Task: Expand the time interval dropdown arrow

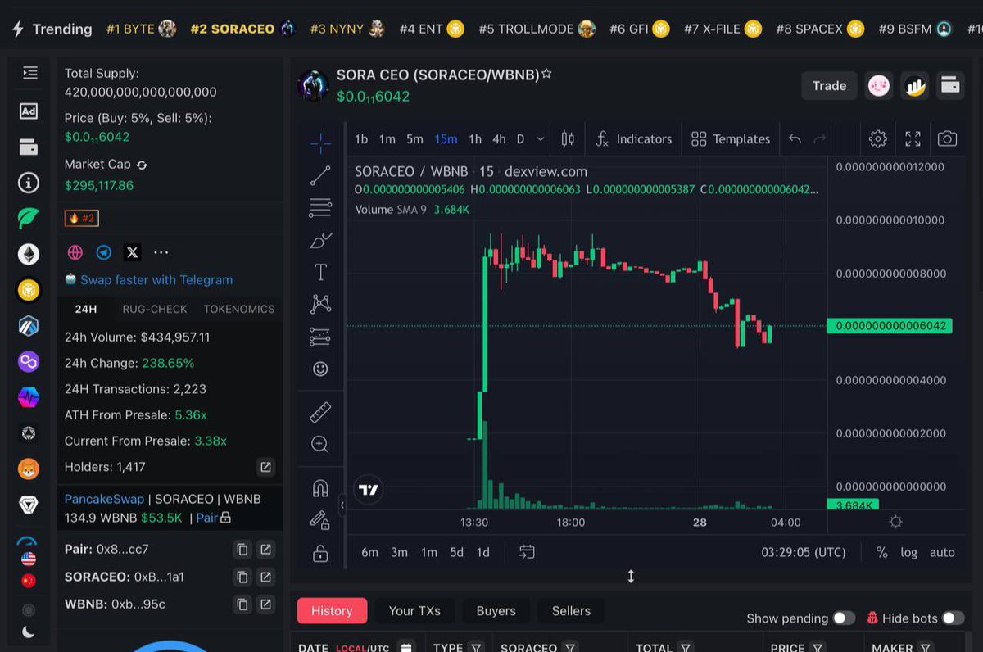Action: (x=540, y=139)
